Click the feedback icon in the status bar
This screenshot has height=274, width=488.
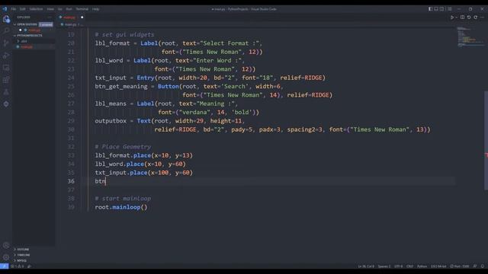475,266
